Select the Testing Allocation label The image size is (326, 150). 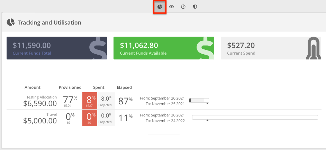click(x=42, y=97)
